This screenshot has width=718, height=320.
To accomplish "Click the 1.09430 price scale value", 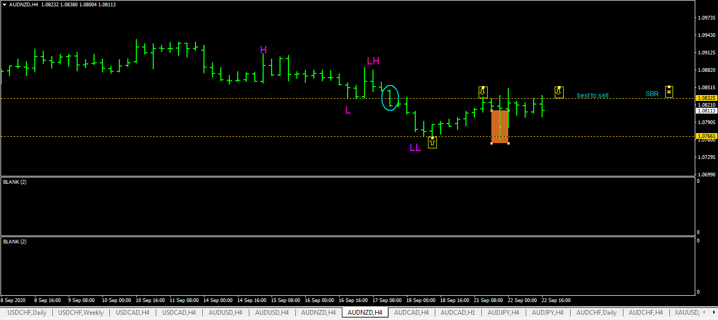I will [706, 35].
